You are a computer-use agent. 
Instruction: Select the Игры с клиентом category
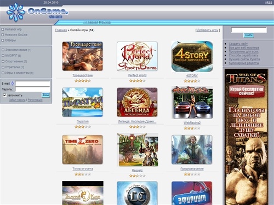tap(19, 73)
